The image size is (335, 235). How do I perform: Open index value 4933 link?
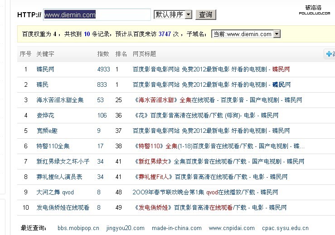103,69
